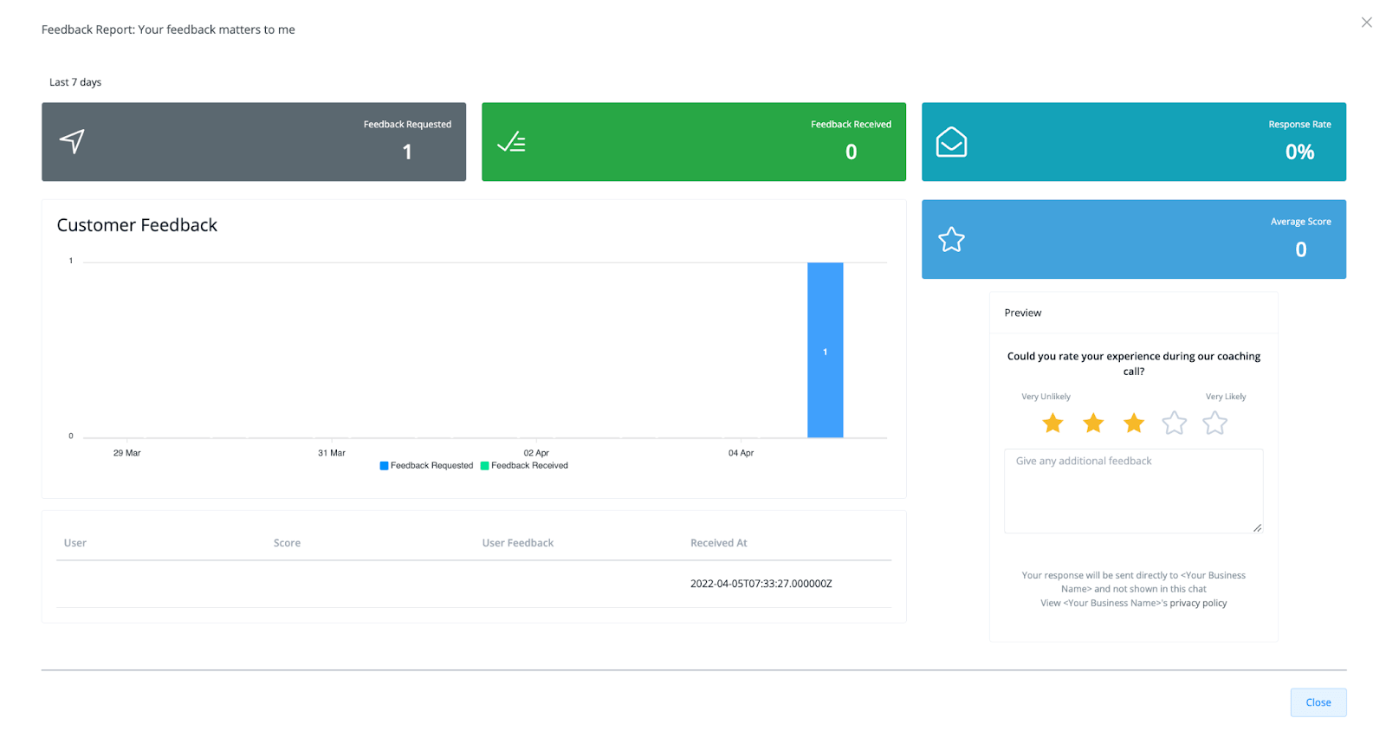Click the coaching call rating question text
The image size is (1386, 737).
[x=1133, y=364]
